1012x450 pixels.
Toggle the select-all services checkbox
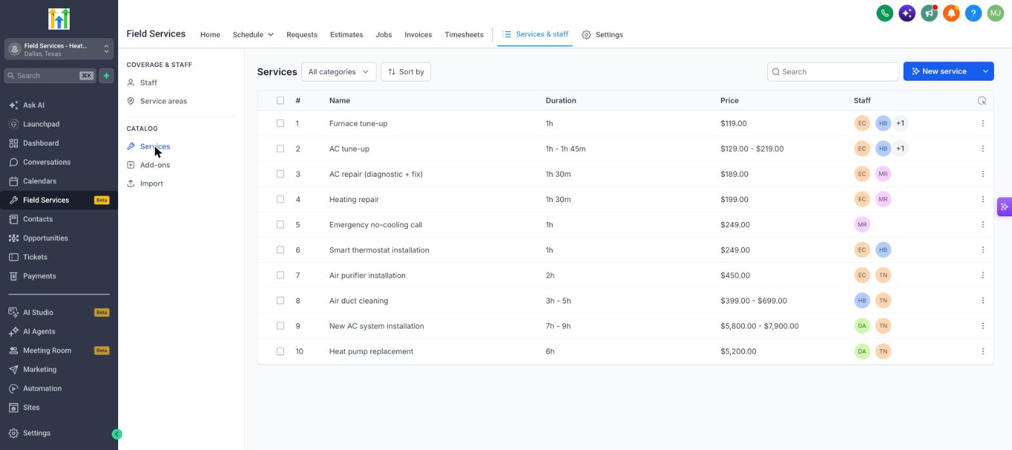[x=280, y=101]
